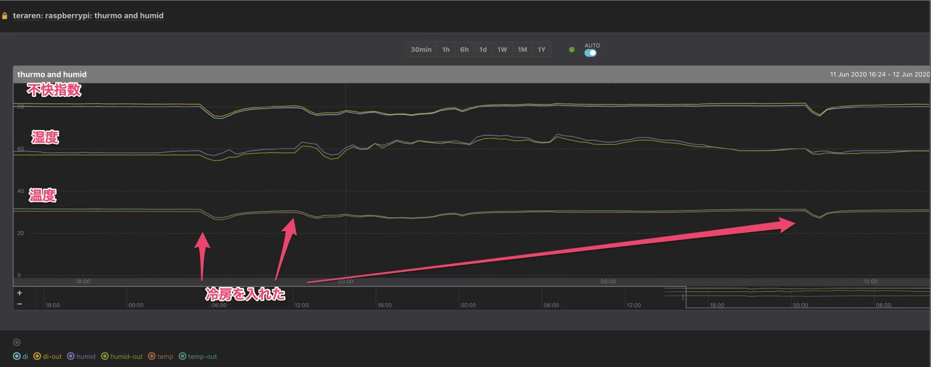Click the gray all-series circle above the legend
Screen dimensions: 931x367
(17, 342)
